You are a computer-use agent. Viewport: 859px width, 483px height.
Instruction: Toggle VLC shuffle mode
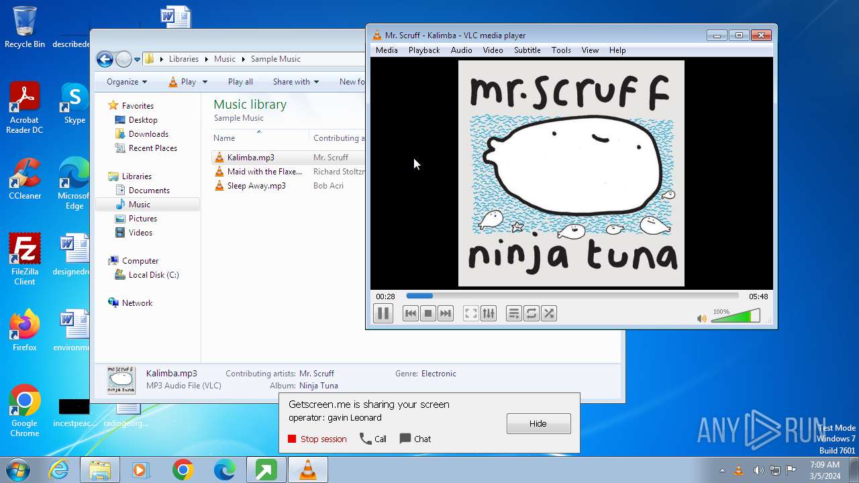coord(549,313)
